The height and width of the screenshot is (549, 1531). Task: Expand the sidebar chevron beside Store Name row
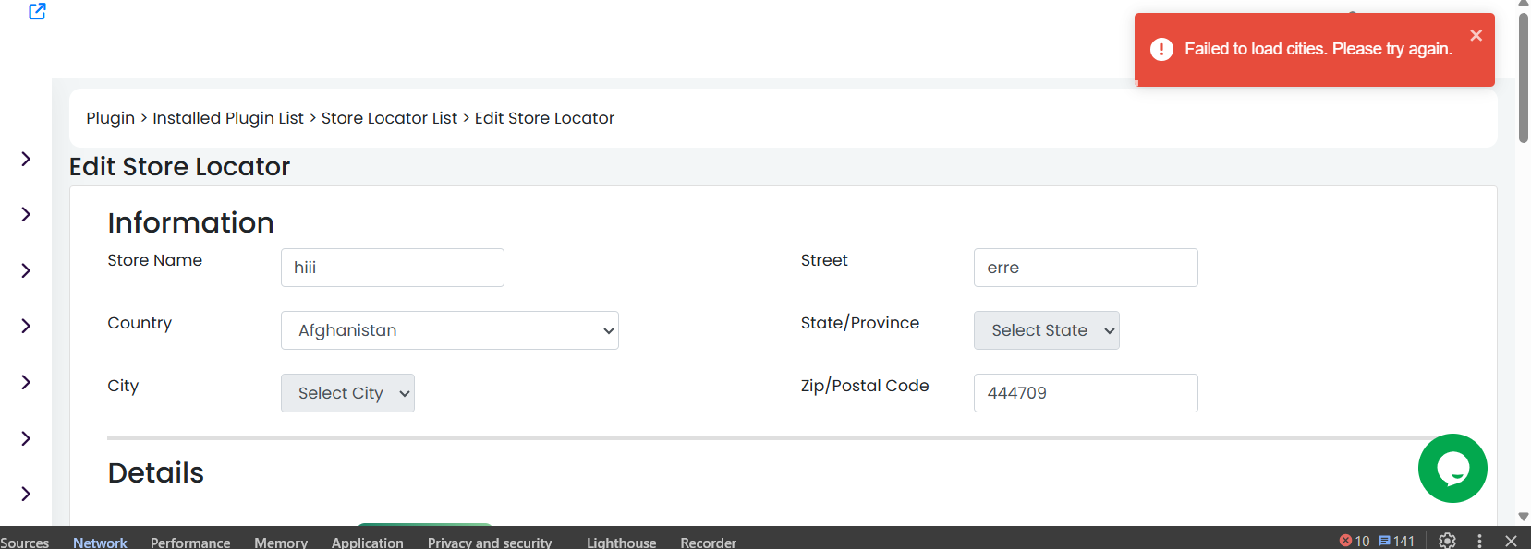[26, 270]
